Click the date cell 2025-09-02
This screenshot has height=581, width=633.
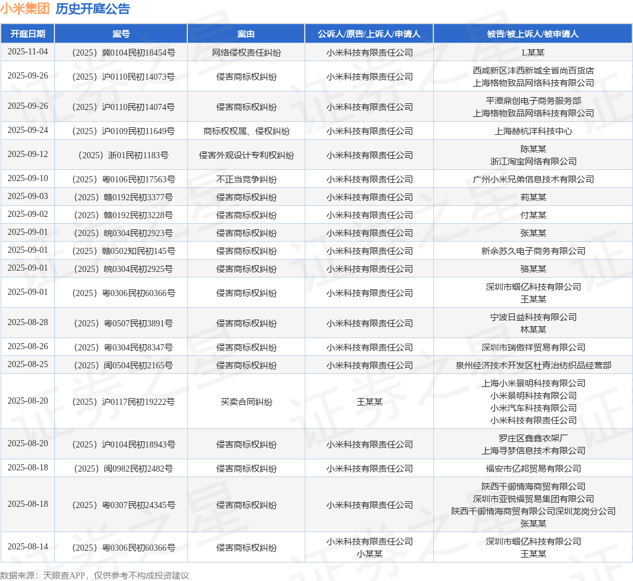[27, 214]
